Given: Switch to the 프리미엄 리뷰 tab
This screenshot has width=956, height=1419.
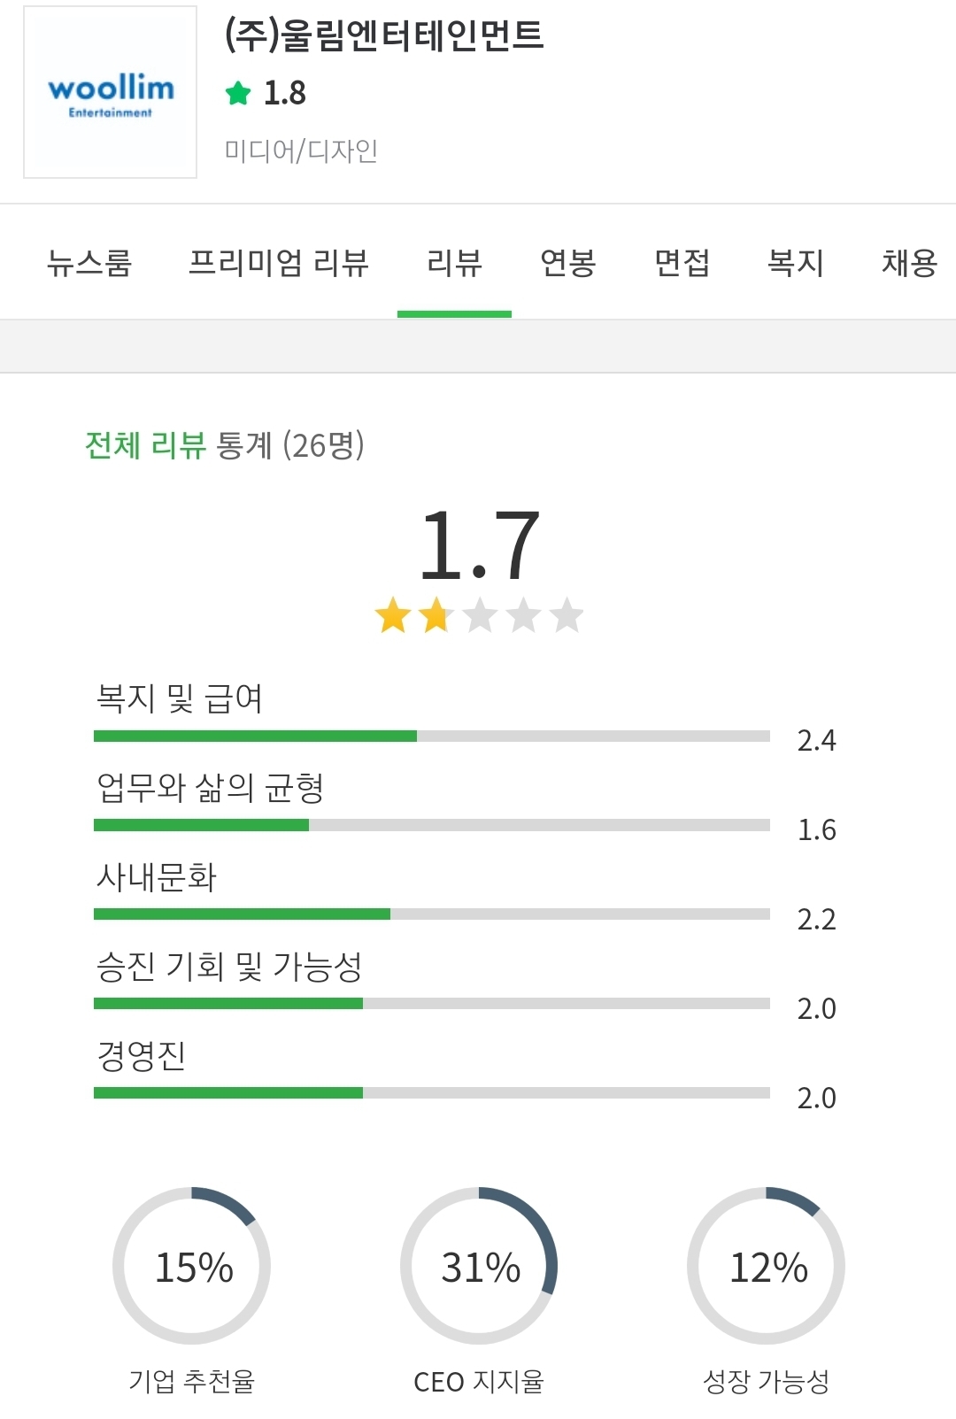Looking at the screenshot, I should [x=279, y=263].
